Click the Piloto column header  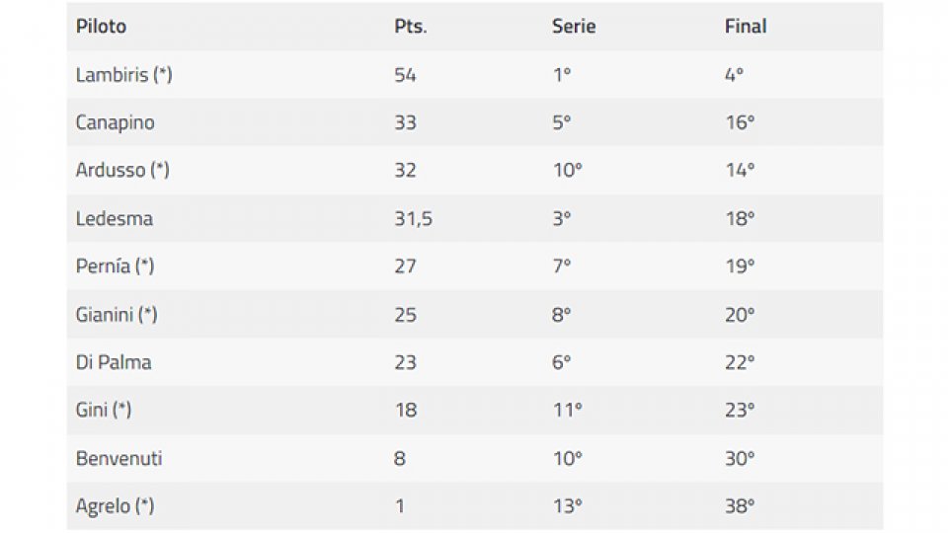click(x=101, y=26)
